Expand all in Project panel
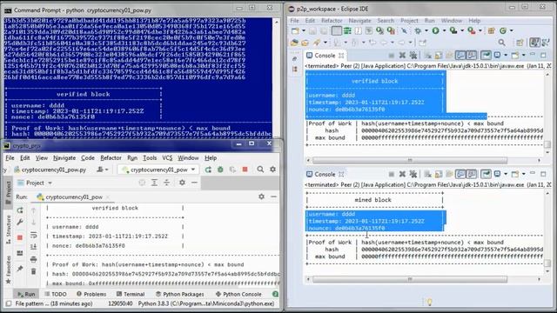The image size is (557, 313). point(154,183)
